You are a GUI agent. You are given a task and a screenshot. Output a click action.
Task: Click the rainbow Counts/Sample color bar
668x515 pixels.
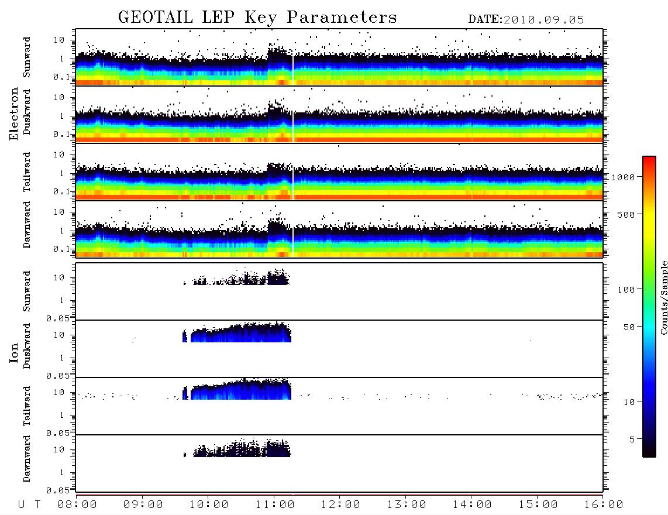[649, 307]
